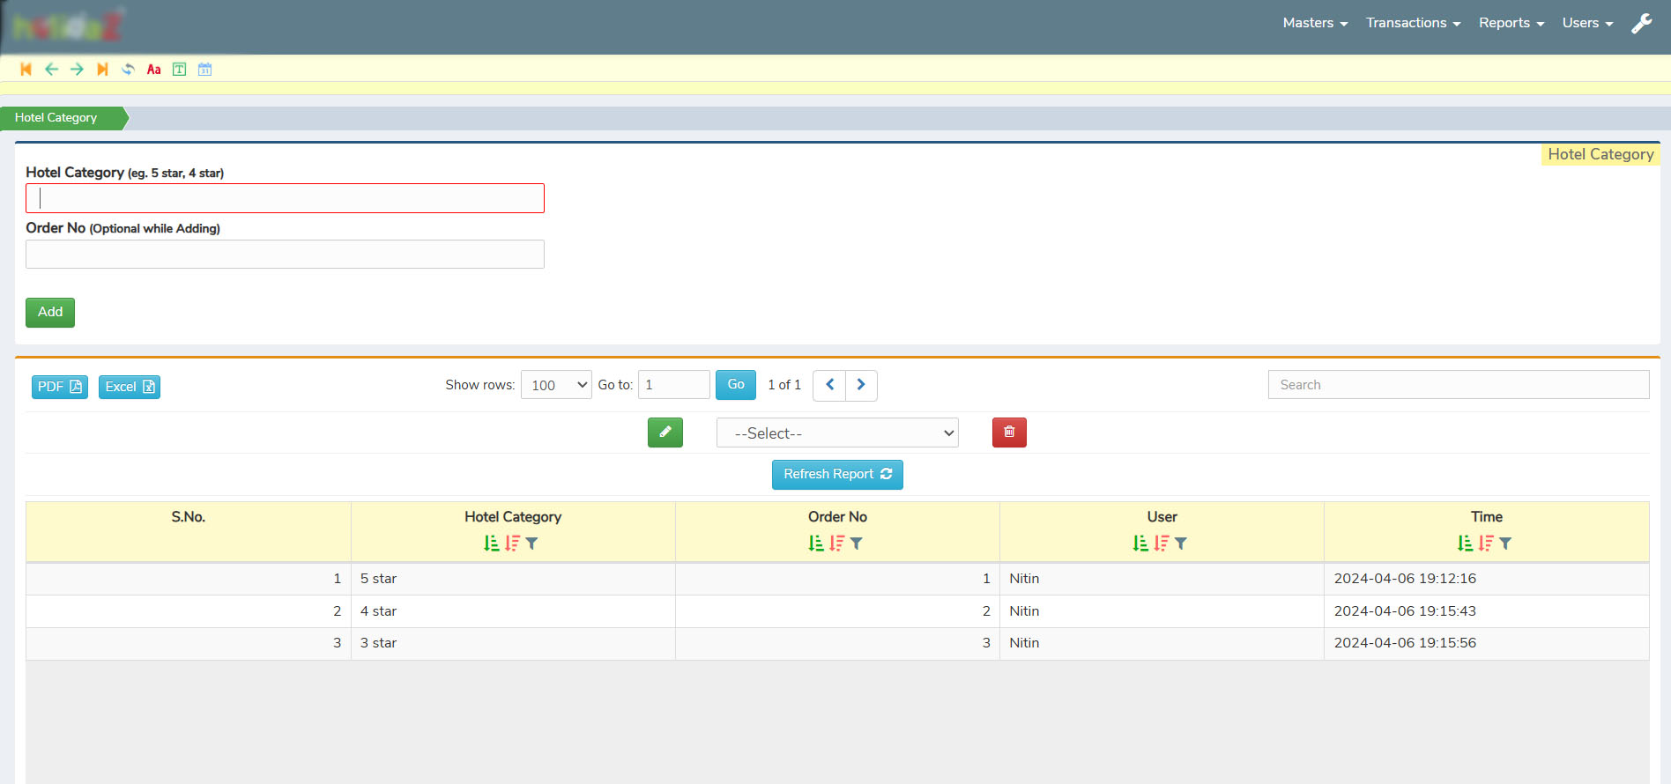Sort the Order No column descending
This screenshot has width=1671, height=784.
point(836,544)
